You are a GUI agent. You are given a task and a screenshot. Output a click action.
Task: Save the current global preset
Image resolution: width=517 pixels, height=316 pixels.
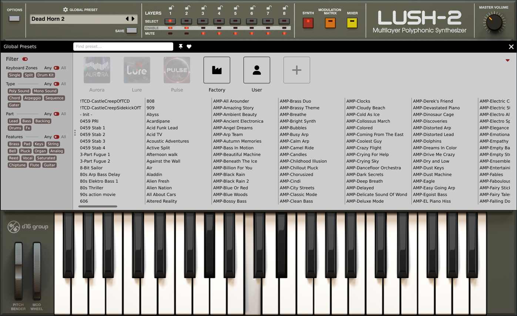131,31
